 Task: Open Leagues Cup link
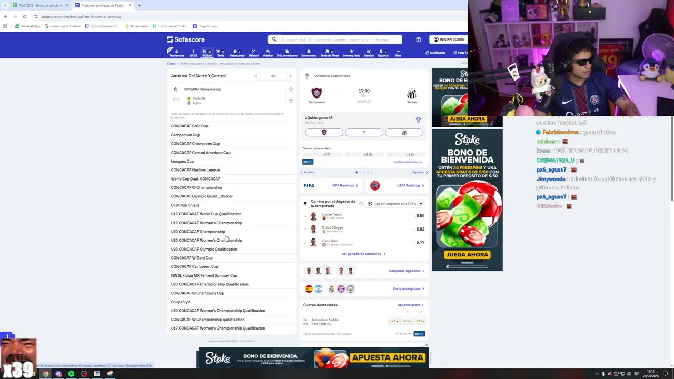pyautogui.click(x=182, y=161)
